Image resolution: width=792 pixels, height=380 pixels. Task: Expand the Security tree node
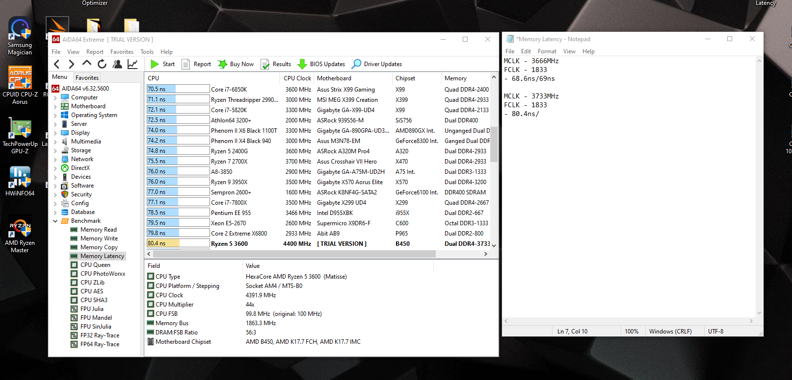click(55, 194)
